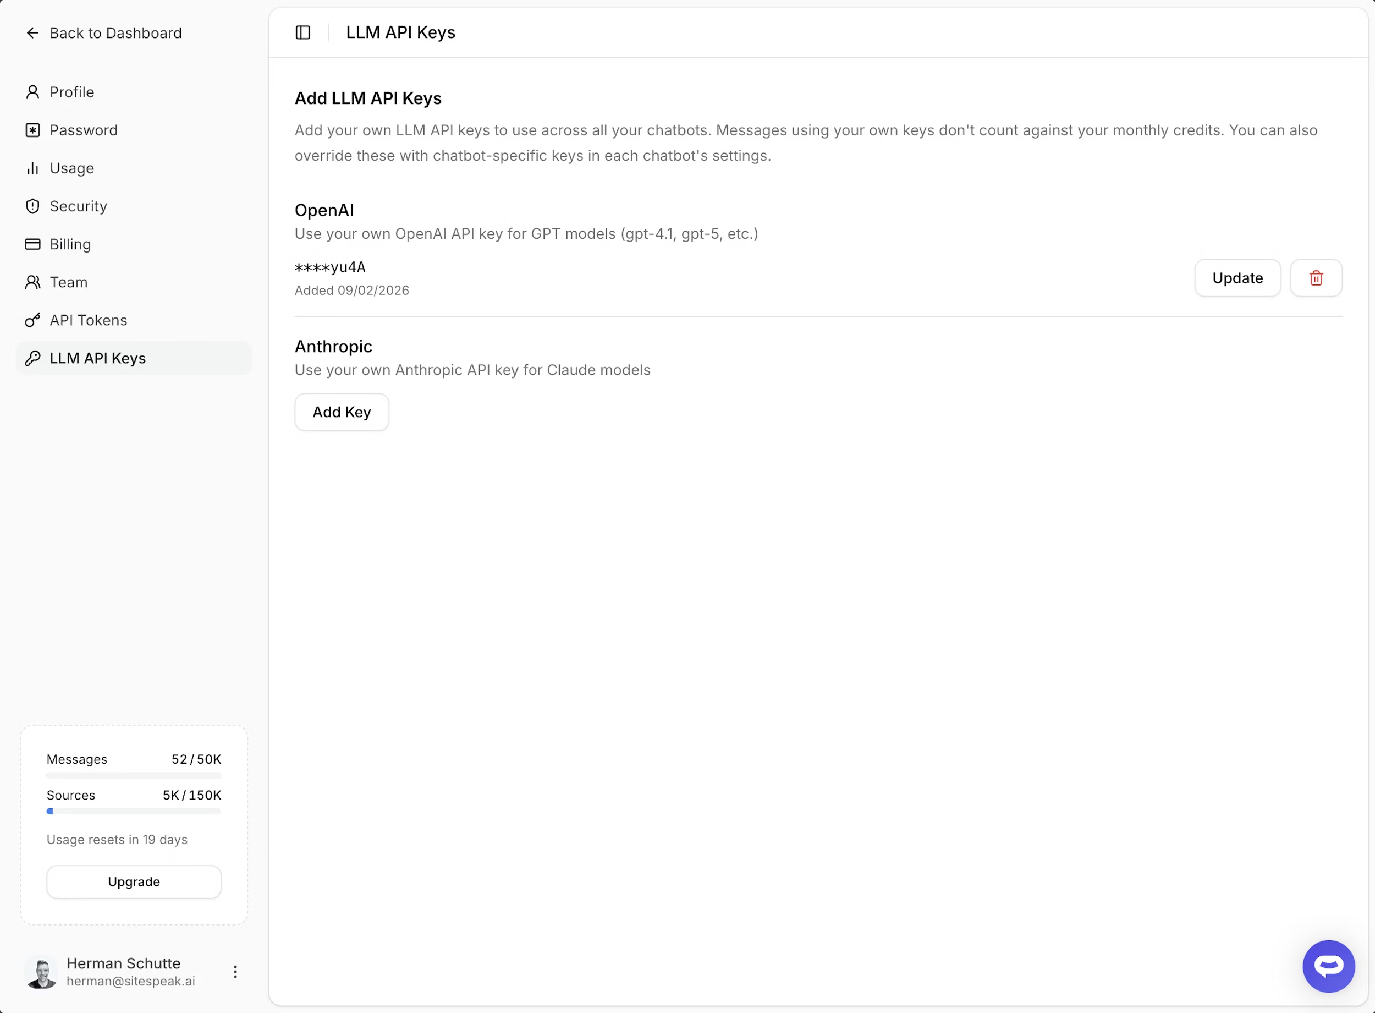
Task: Click the masked OpenAI key text
Action: 330,267
